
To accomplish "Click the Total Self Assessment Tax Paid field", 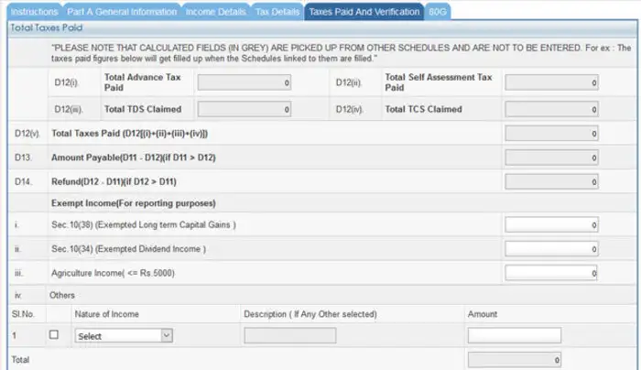I will [552, 83].
